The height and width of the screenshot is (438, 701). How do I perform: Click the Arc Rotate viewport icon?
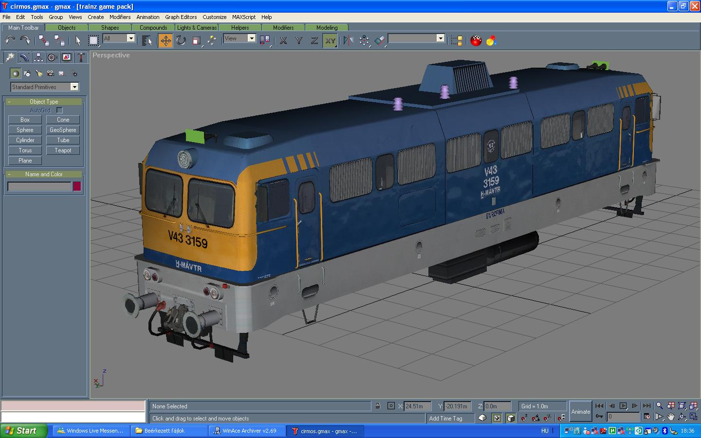(x=682, y=417)
